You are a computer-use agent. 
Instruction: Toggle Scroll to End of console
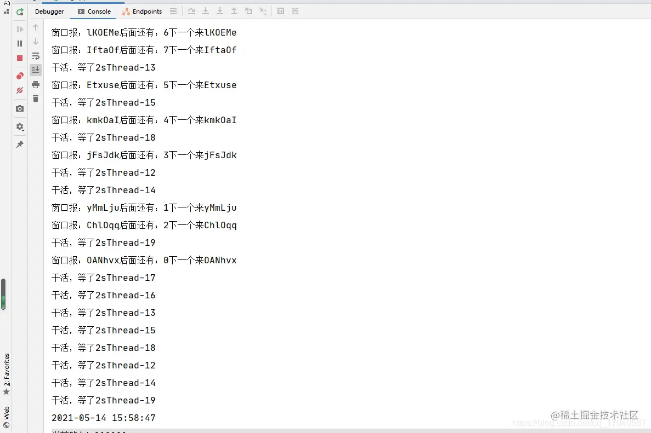[36, 70]
